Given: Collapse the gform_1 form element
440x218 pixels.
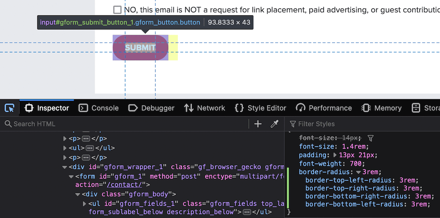Looking at the screenshot, I should [x=71, y=177].
